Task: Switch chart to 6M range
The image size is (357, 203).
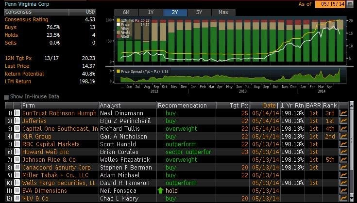Action: [126, 12]
